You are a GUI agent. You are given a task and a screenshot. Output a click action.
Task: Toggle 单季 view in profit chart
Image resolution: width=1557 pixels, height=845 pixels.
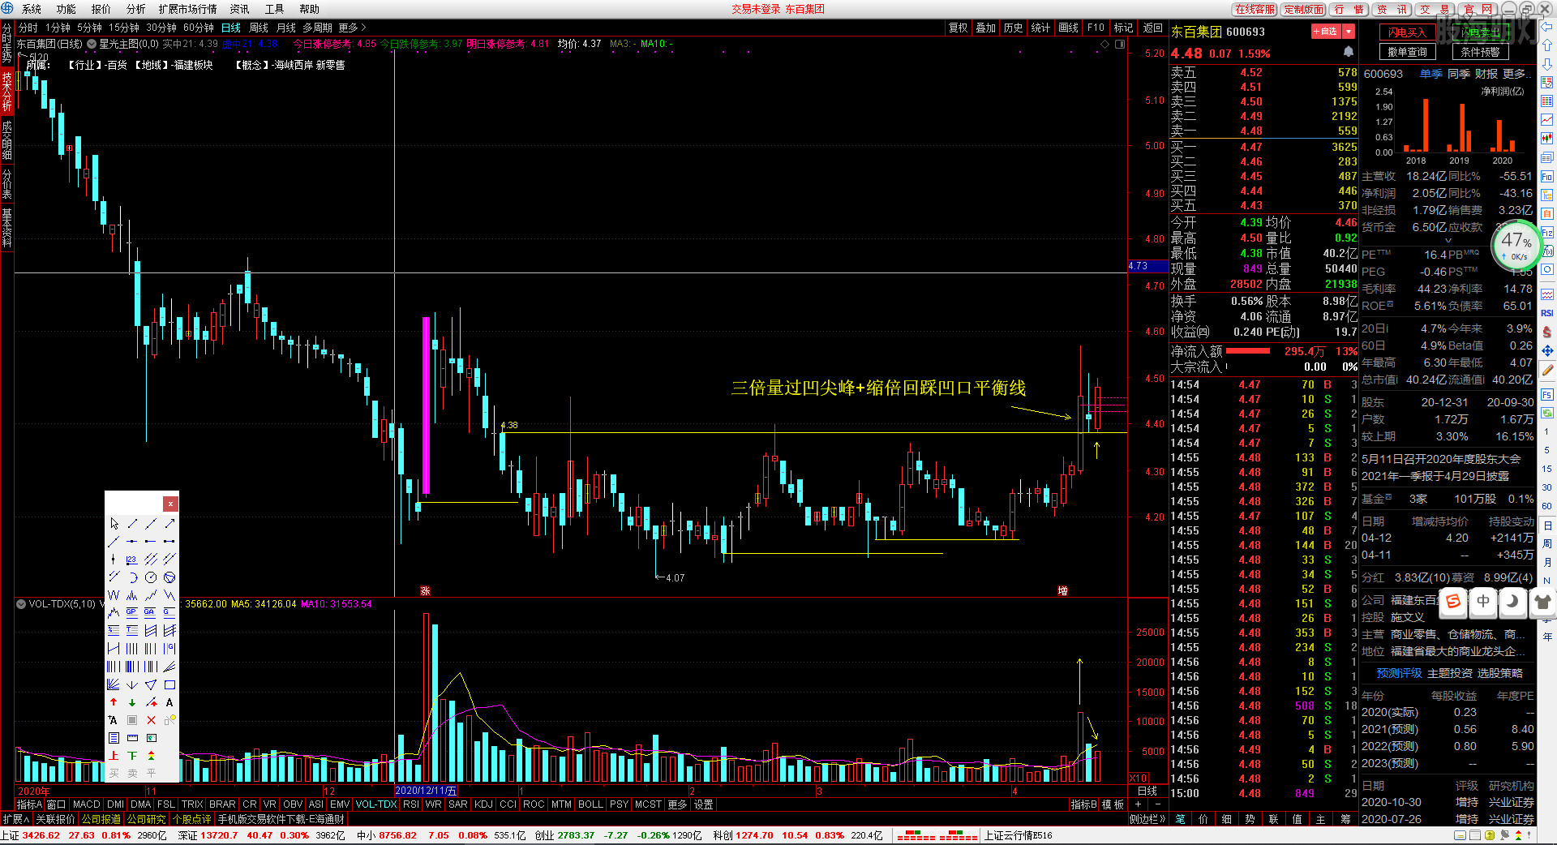[1431, 74]
